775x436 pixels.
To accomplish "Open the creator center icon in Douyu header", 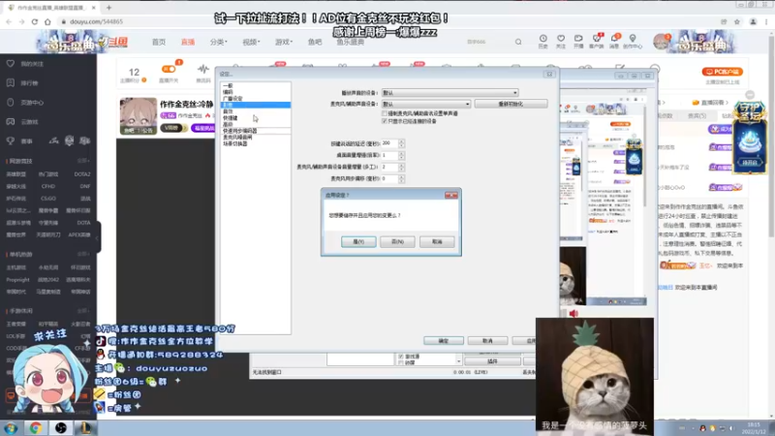I will coord(633,41).
